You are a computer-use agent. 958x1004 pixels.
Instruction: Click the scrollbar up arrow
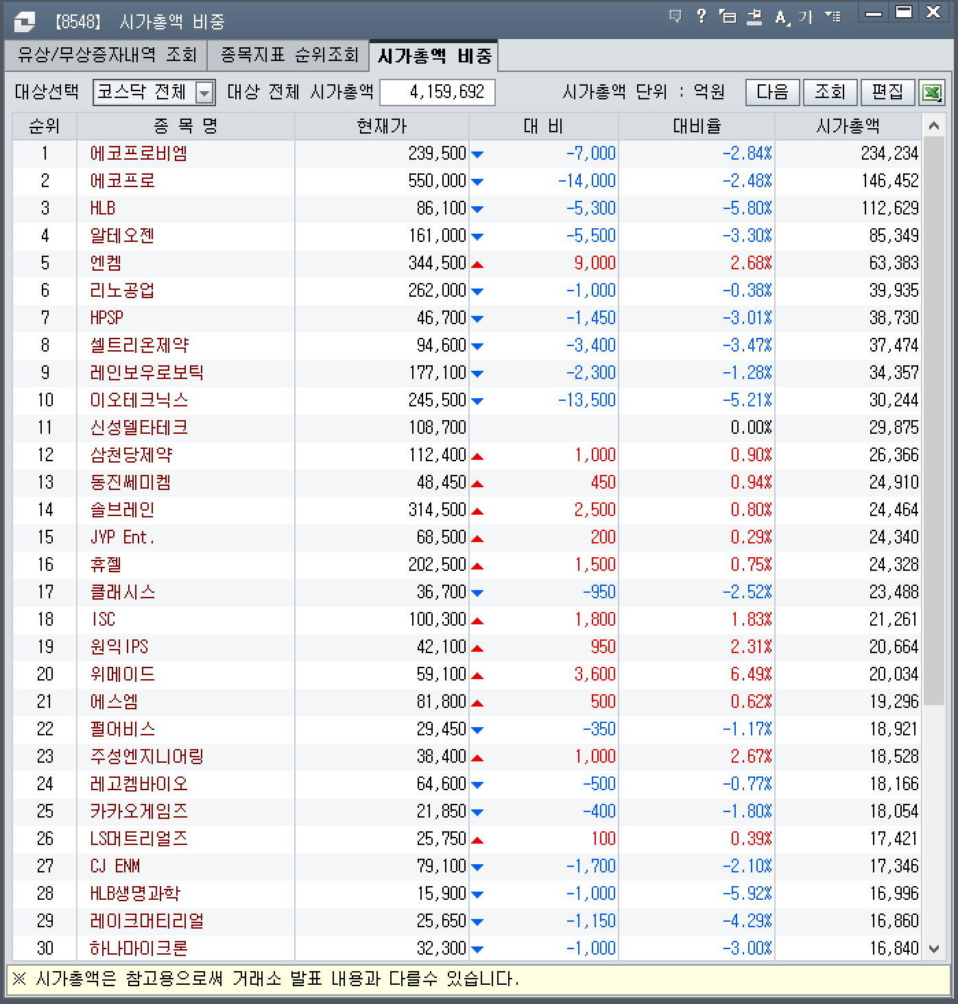pyautogui.click(x=933, y=126)
